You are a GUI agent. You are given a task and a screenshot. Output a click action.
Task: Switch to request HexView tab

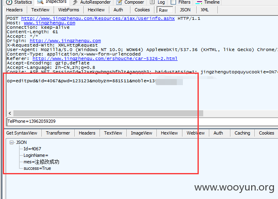click(96, 10)
